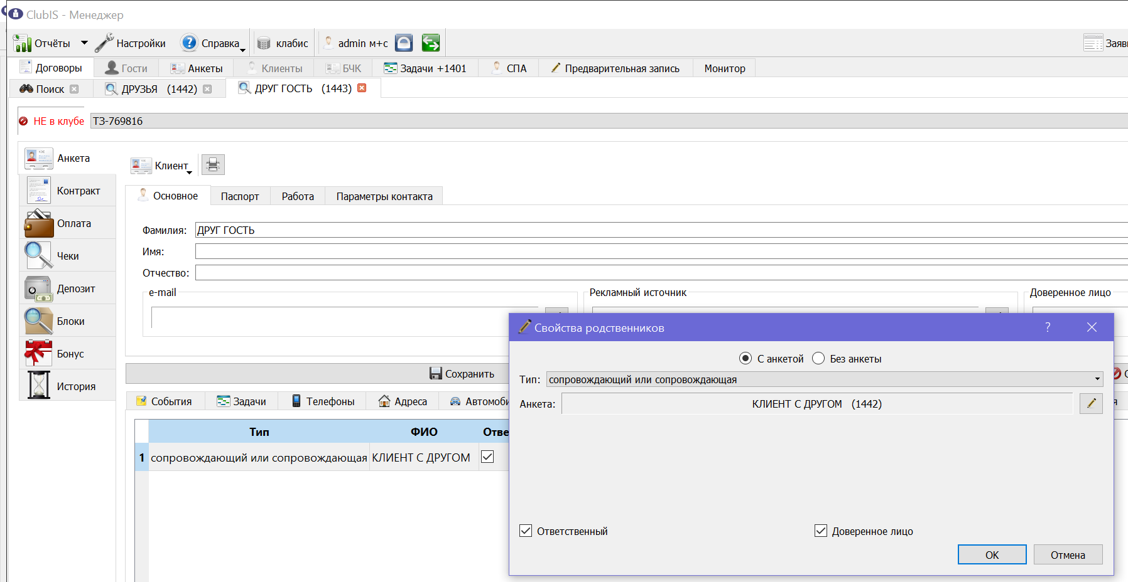Open the Депозит safe section

tap(68, 288)
